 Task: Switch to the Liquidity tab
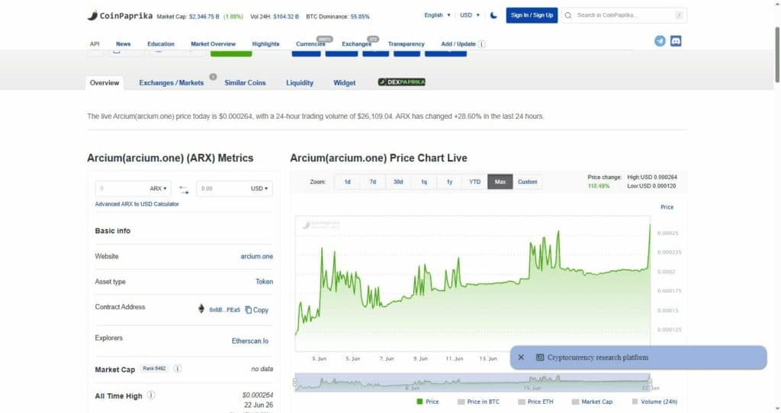[x=299, y=82]
